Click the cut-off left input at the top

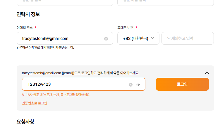65,2
